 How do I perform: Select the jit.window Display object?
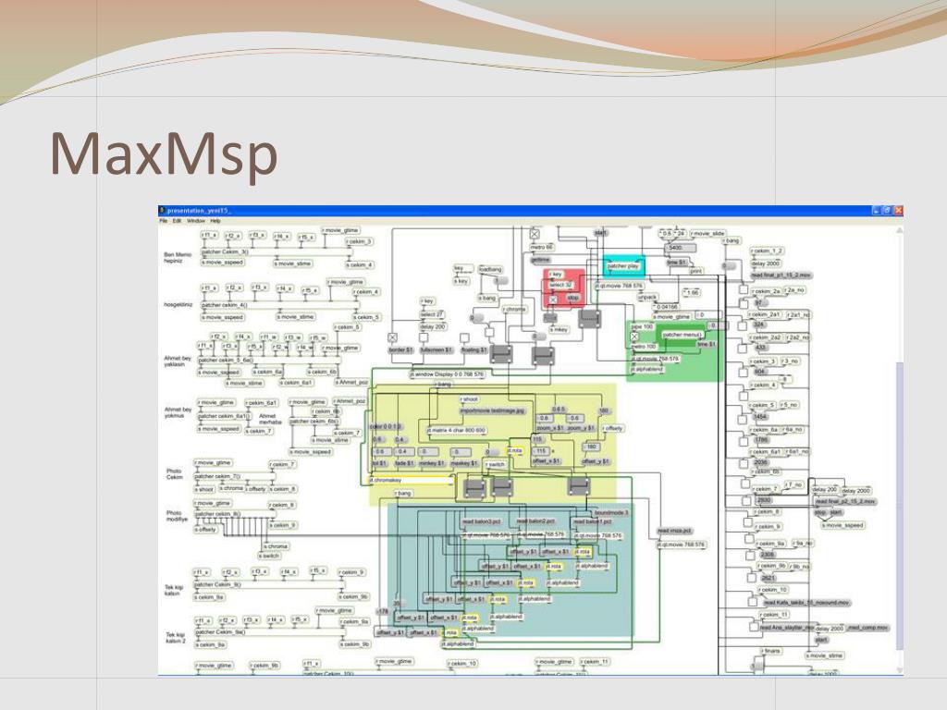[448, 375]
